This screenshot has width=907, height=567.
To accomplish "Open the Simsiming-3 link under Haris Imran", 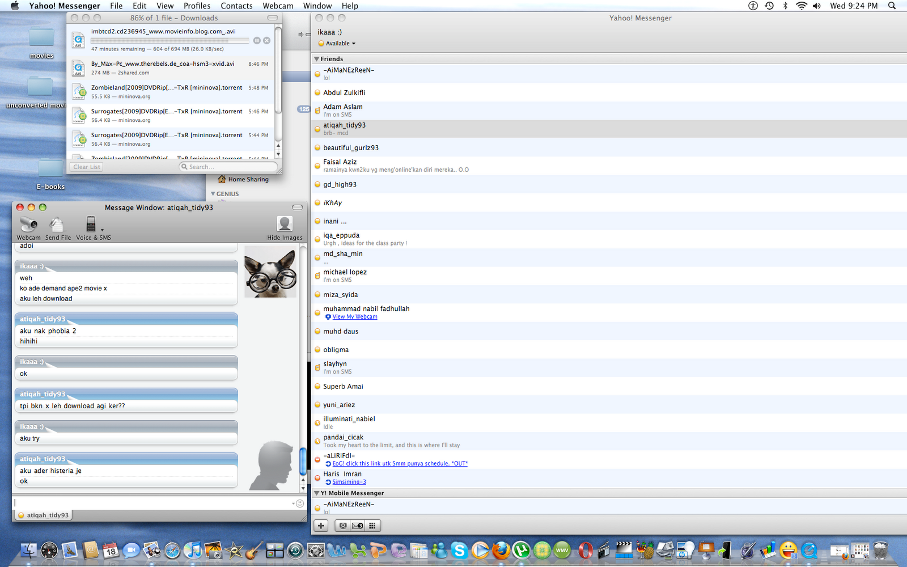I will point(349,482).
